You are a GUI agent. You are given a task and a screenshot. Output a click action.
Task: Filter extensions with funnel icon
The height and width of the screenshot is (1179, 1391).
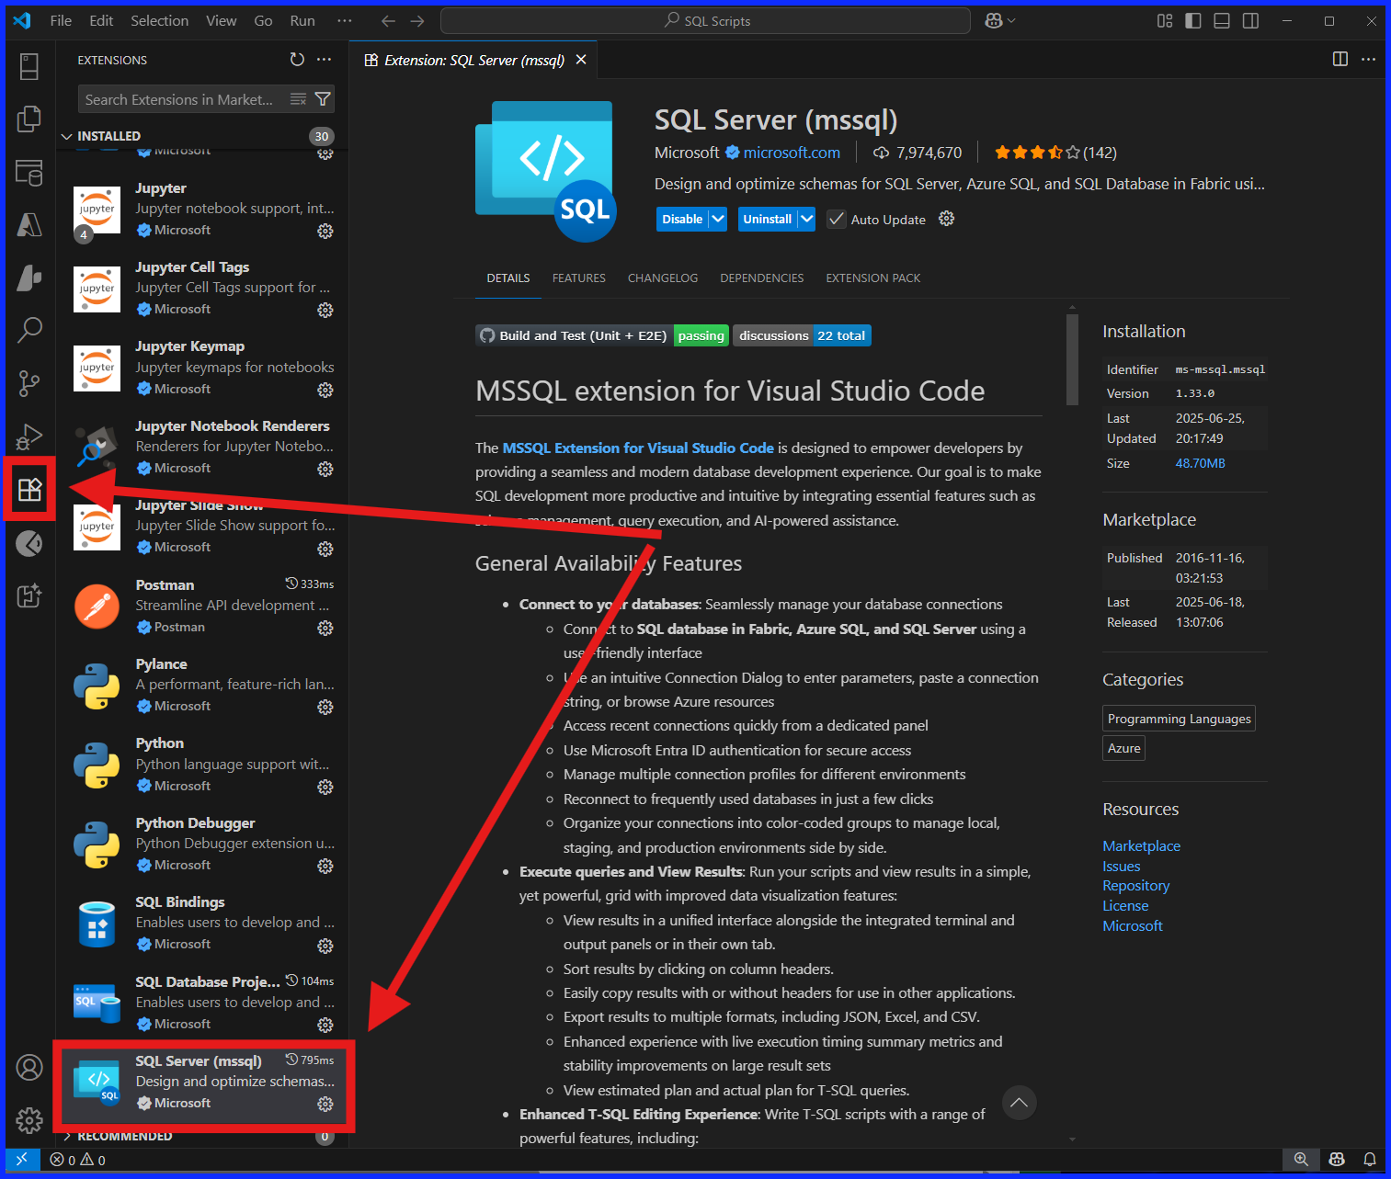tap(323, 99)
